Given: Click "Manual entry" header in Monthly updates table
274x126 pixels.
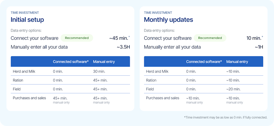Looking at the screenshot, I should pos(237,62).
